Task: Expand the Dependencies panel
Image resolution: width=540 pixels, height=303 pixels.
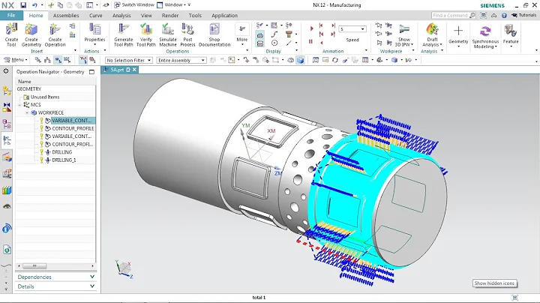Action: [x=55, y=277]
